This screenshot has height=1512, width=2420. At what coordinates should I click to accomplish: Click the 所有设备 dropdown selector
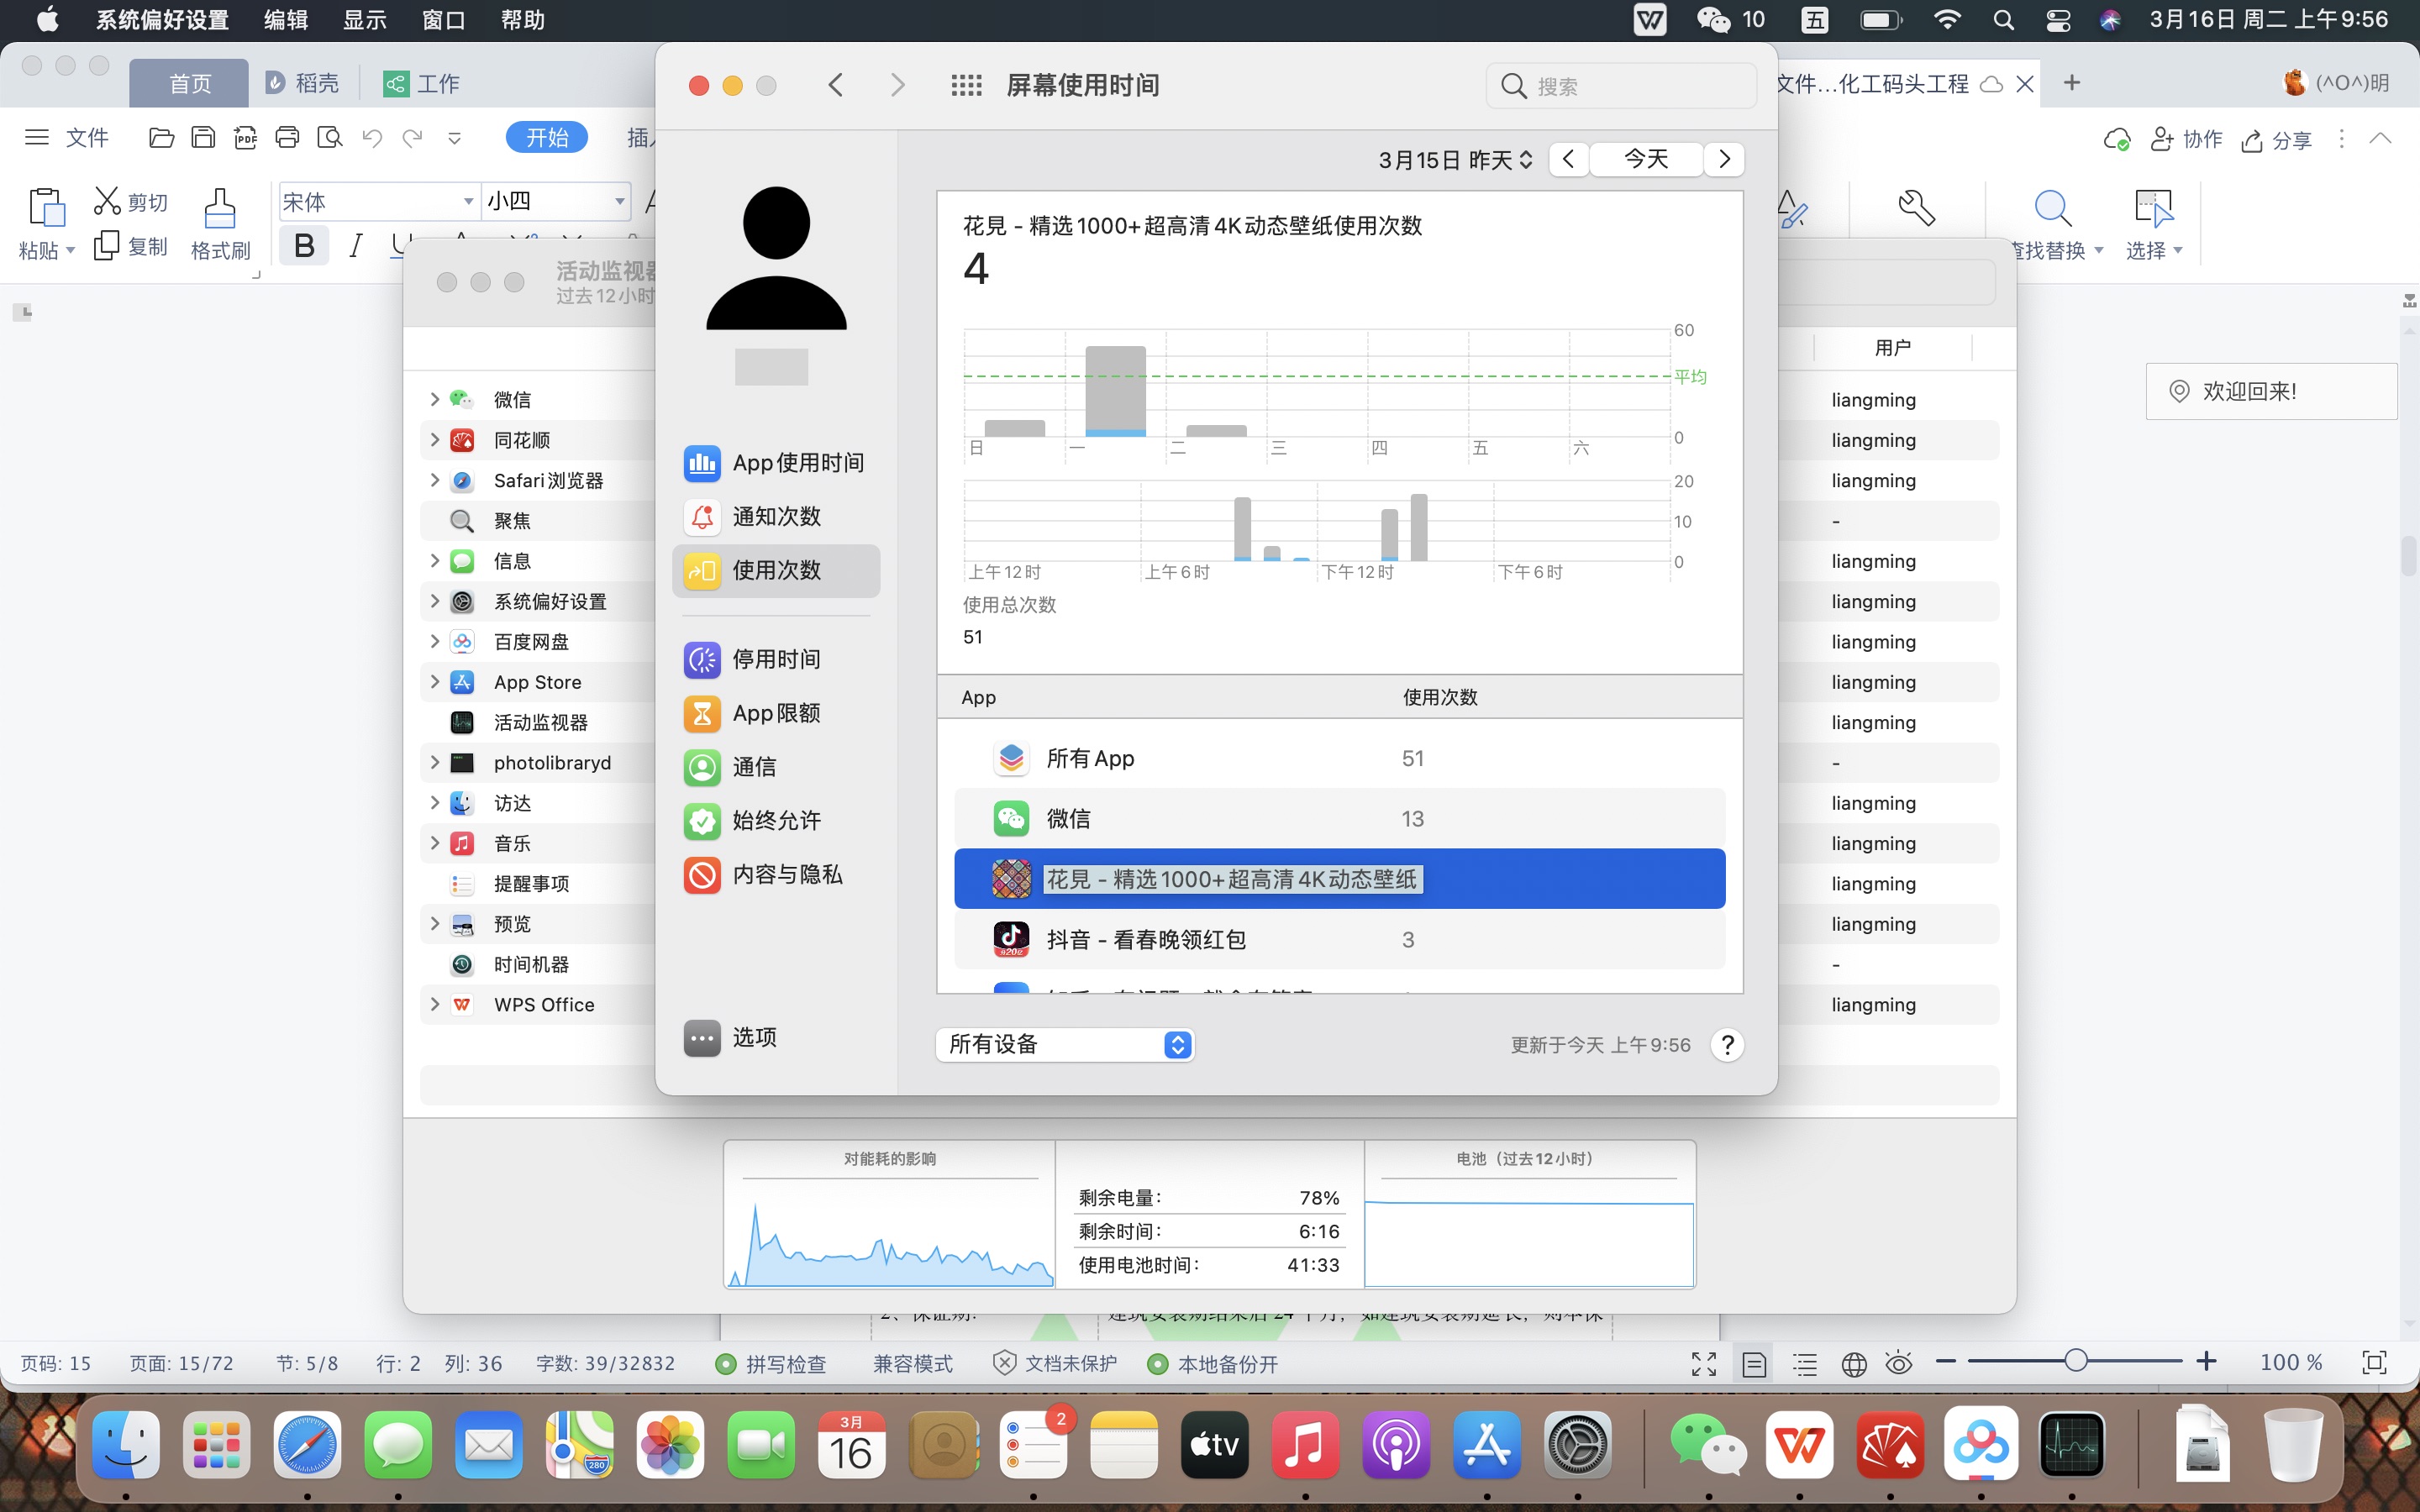[x=1066, y=1043]
